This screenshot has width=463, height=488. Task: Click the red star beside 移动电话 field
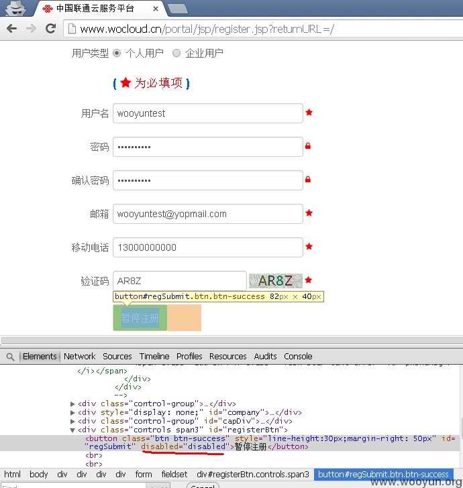pos(309,247)
